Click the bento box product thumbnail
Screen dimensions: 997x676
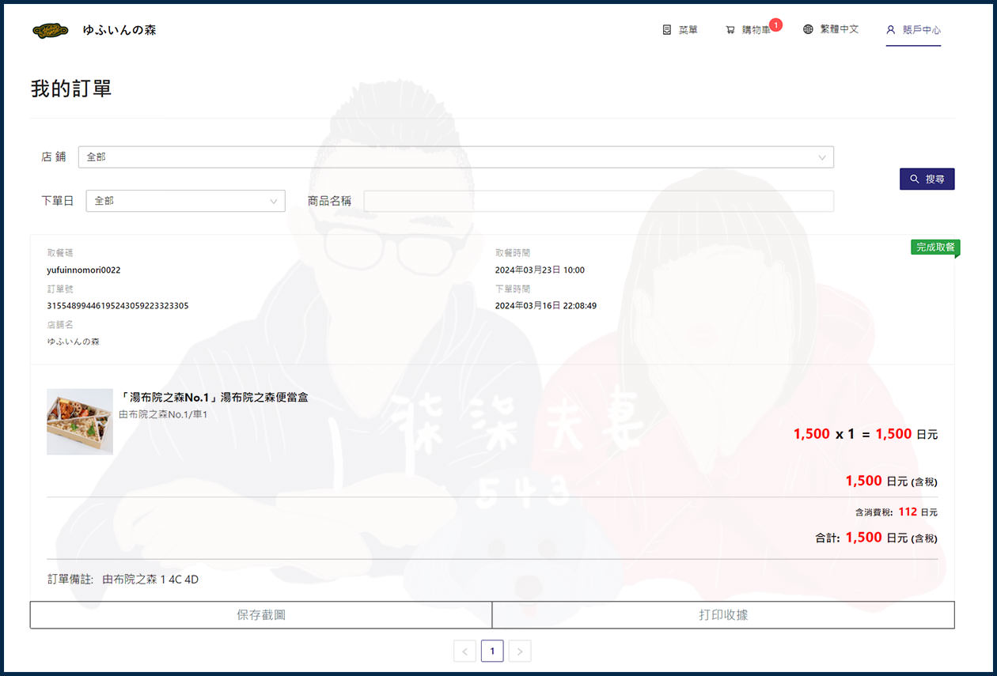(x=79, y=421)
